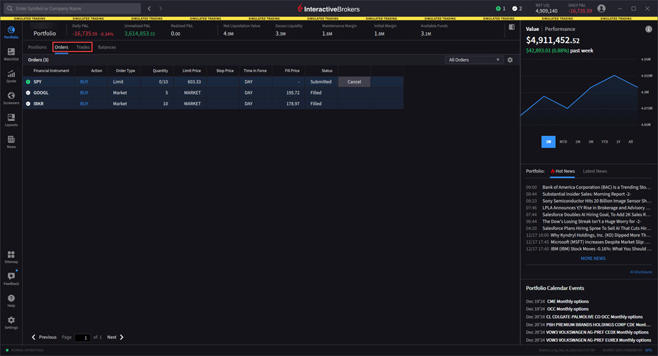Click the Value panel info icon
Screen dimensions: 658x356
point(648,29)
